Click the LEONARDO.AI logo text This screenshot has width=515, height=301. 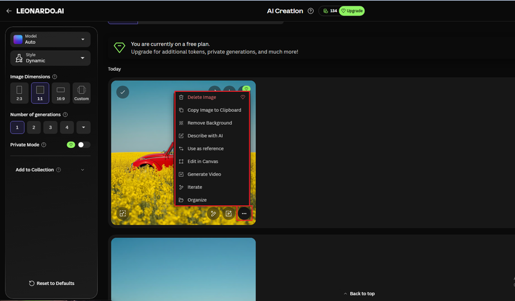coord(40,11)
